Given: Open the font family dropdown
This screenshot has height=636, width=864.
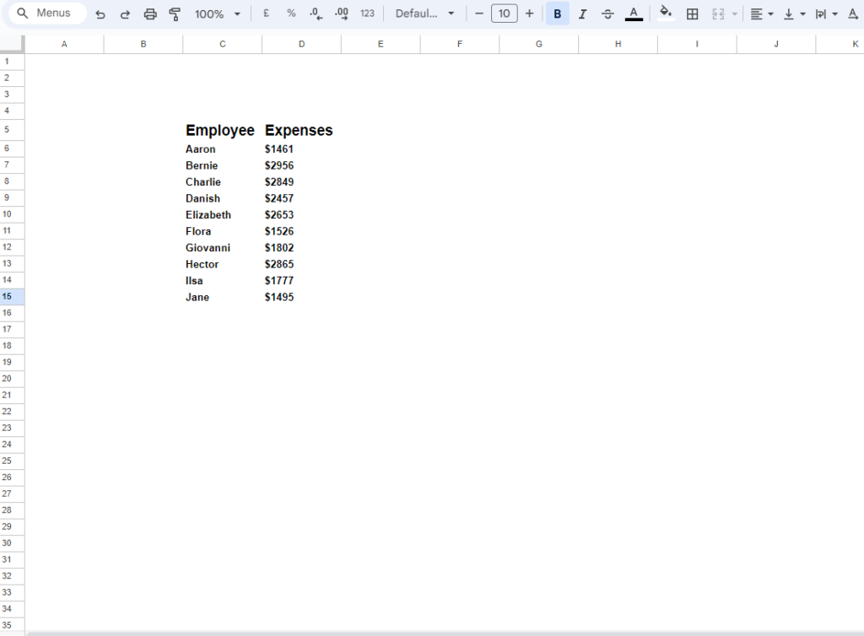Looking at the screenshot, I should 424,13.
